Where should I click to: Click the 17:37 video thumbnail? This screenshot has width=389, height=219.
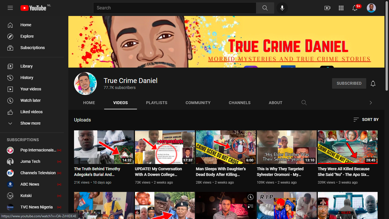165,147
